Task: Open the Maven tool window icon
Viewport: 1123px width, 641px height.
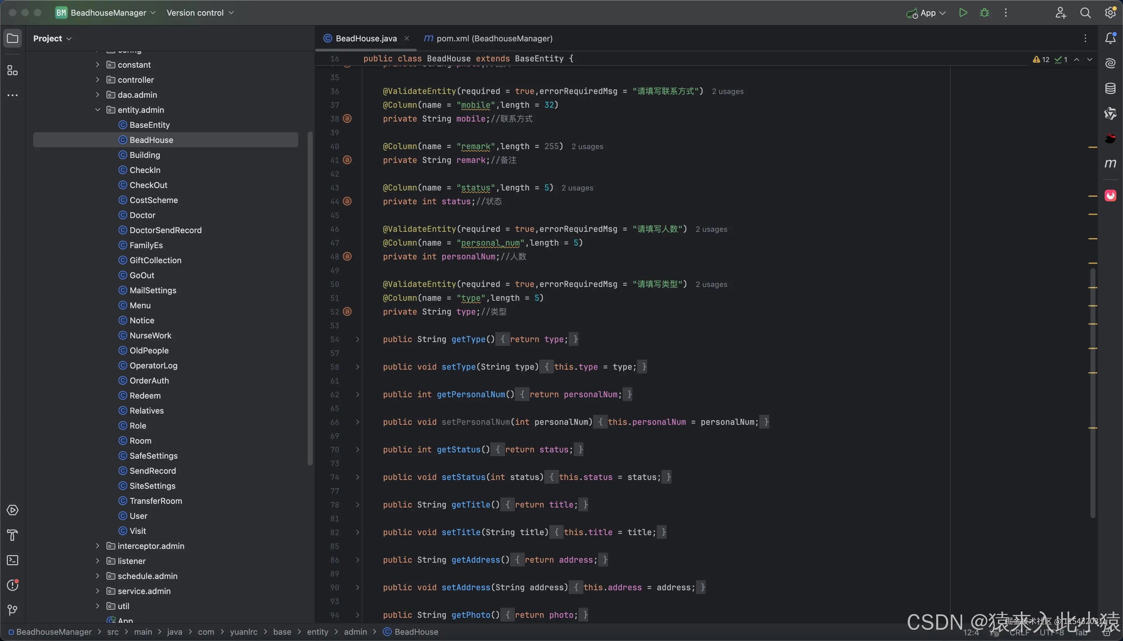Action: tap(1110, 163)
